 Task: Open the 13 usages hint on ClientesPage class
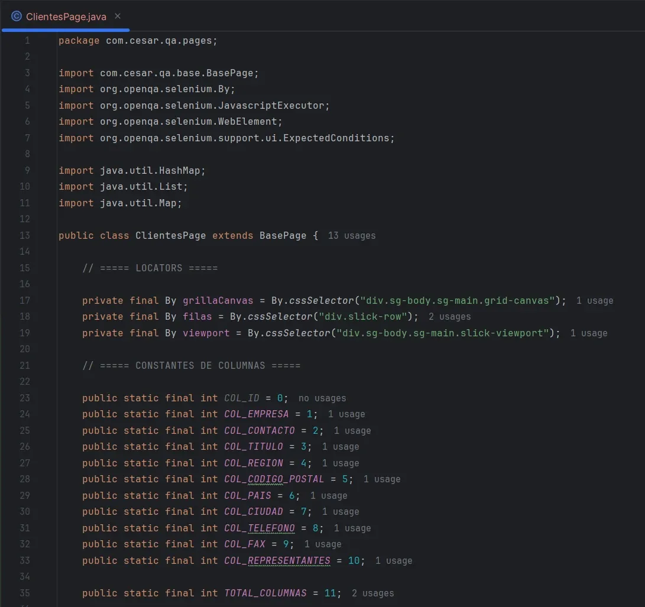tap(352, 235)
